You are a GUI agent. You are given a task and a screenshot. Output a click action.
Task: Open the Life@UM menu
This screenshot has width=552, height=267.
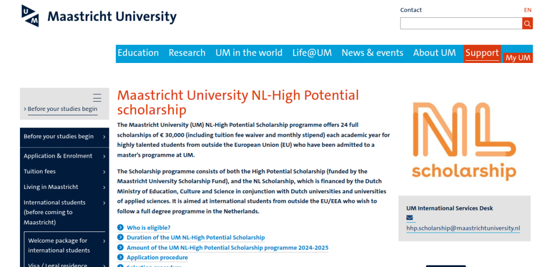tap(312, 53)
